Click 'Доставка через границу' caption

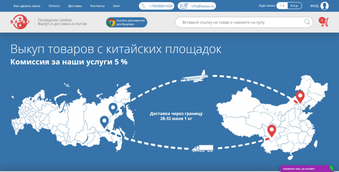(176, 114)
